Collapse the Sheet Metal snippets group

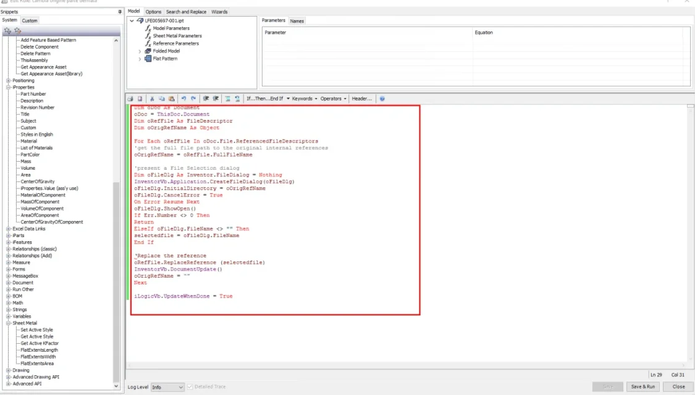click(x=9, y=323)
